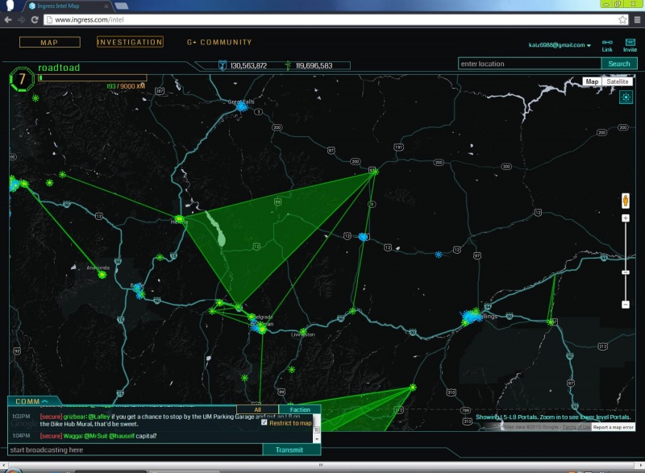645x473 pixels.
Task: Click the zoom out minus button
Action: [626, 305]
